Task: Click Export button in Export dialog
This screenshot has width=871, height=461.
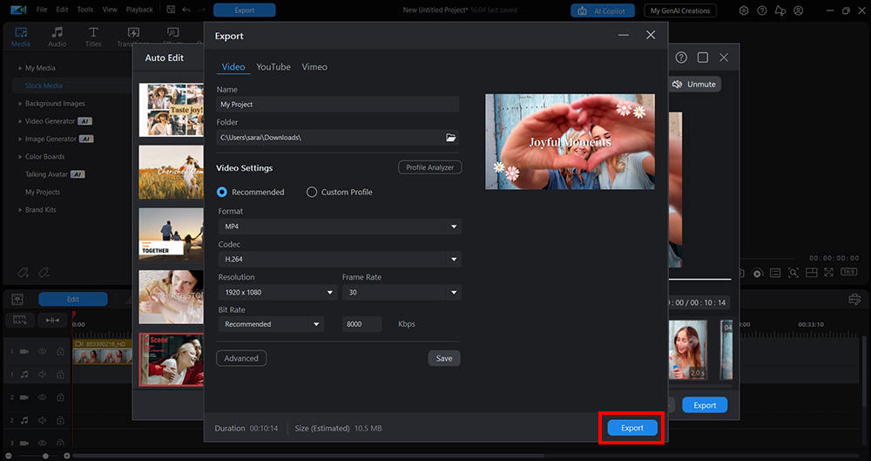Action: click(632, 428)
